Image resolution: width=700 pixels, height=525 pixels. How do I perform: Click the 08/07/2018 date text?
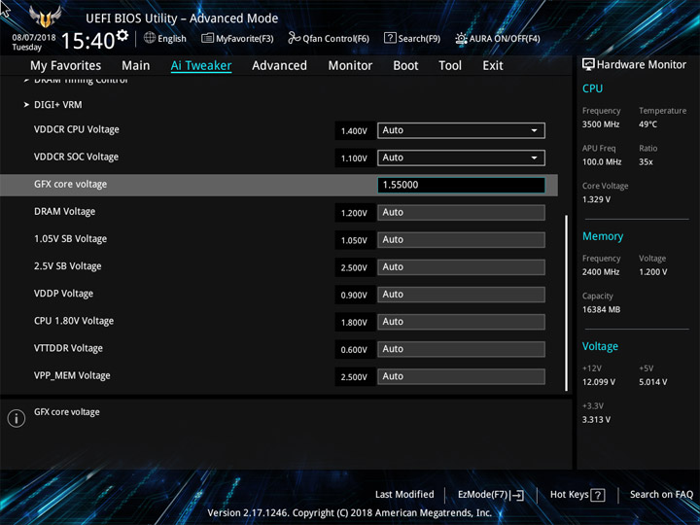coord(34,38)
